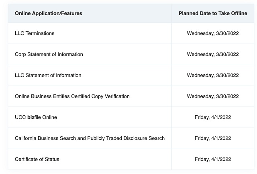257x174 pixels.
Task: Select the Certificate of Status entry
Action: point(37,159)
